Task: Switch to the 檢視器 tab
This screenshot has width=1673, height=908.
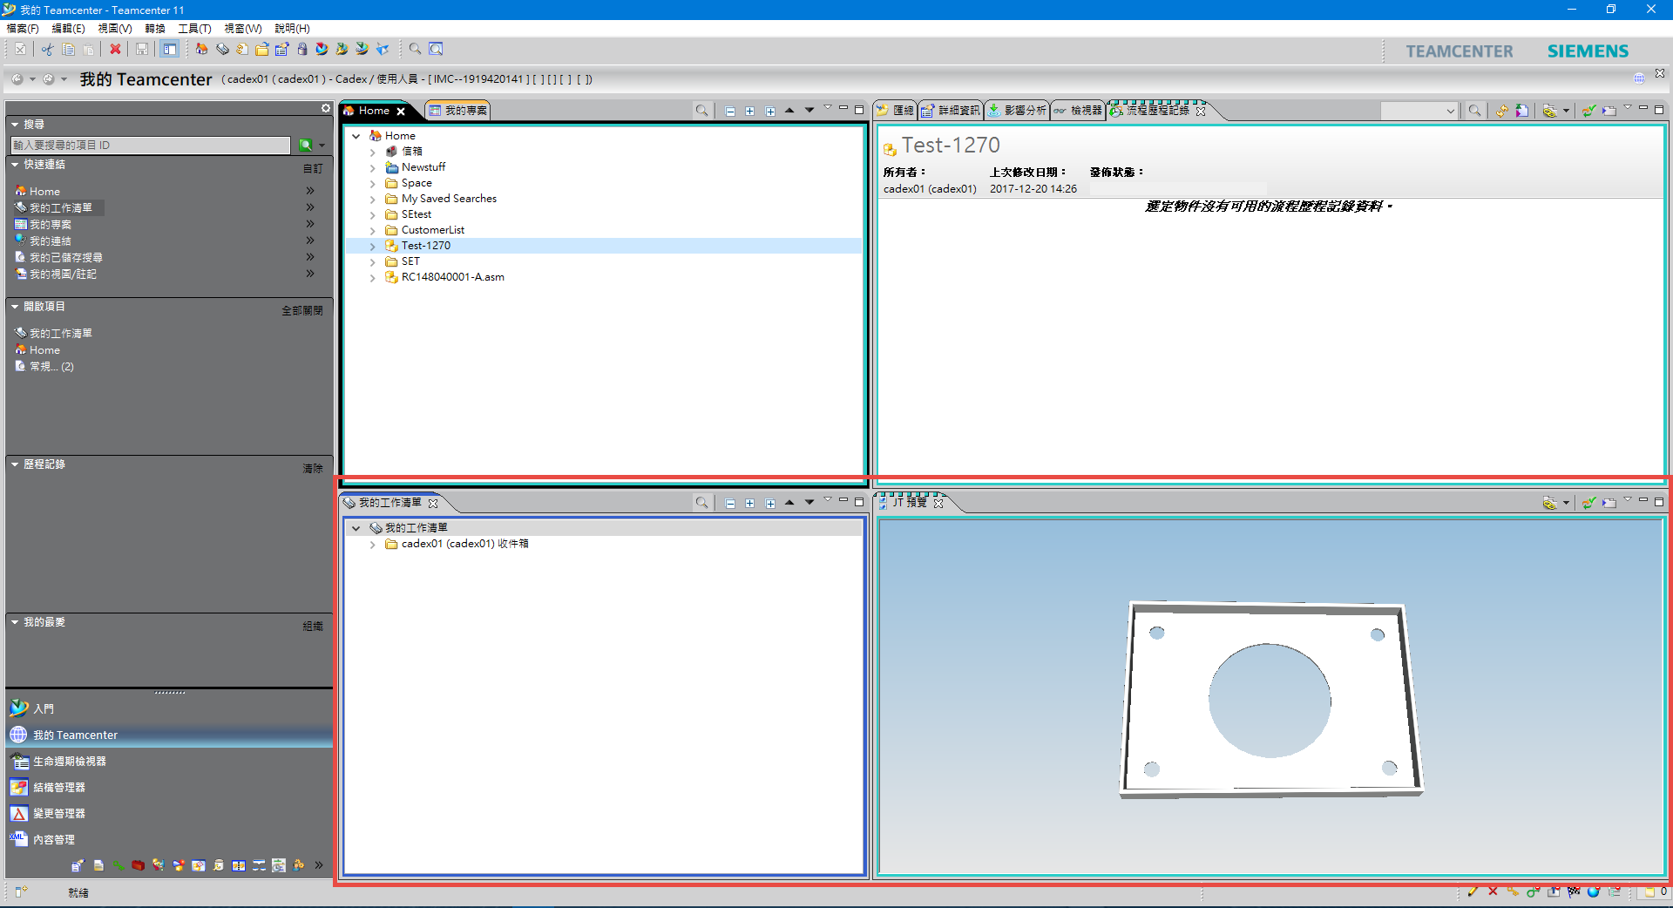Action: (1078, 111)
